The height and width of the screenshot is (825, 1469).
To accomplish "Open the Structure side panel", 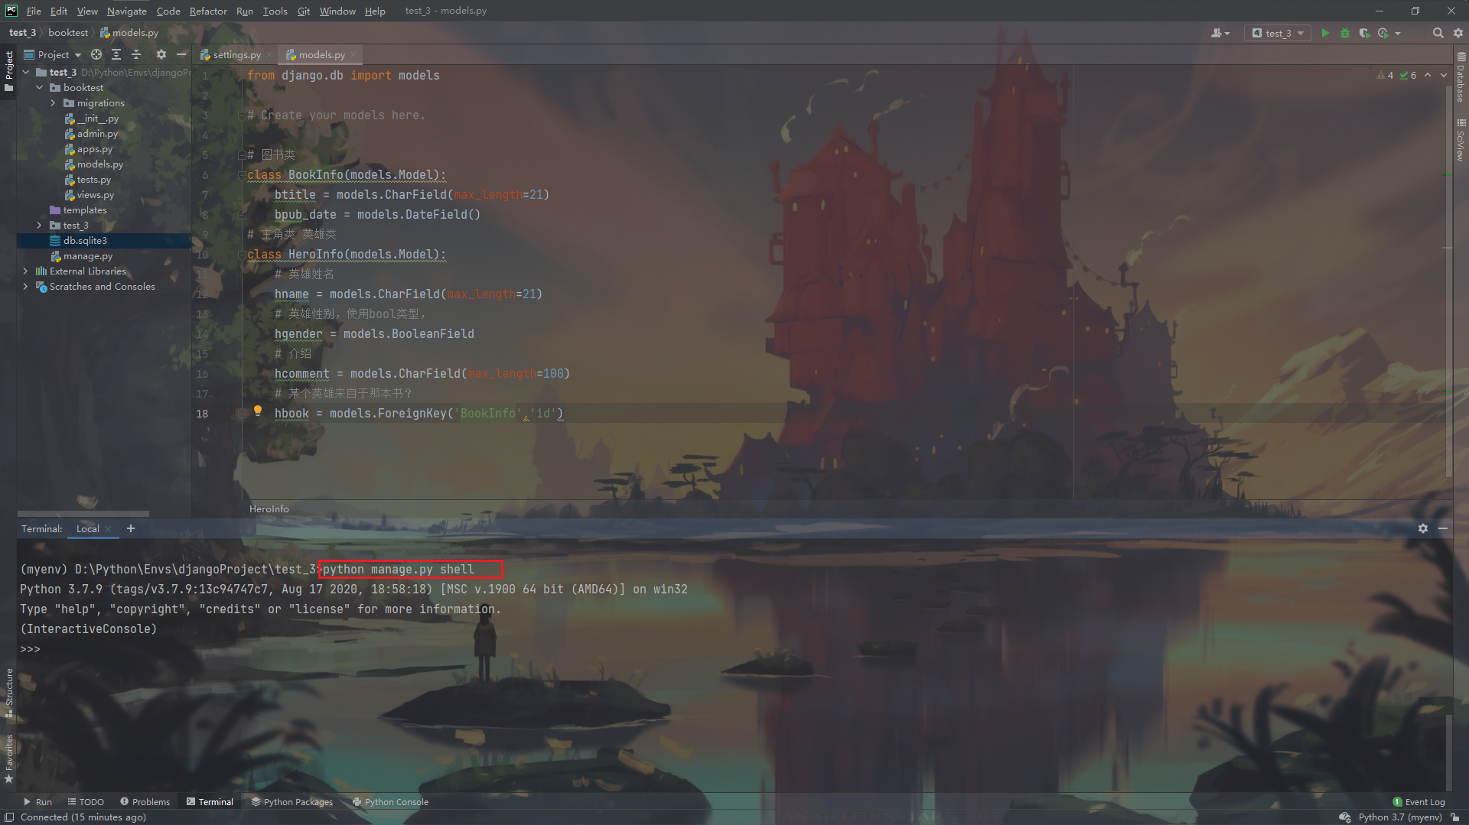I will tap(8, 693).
